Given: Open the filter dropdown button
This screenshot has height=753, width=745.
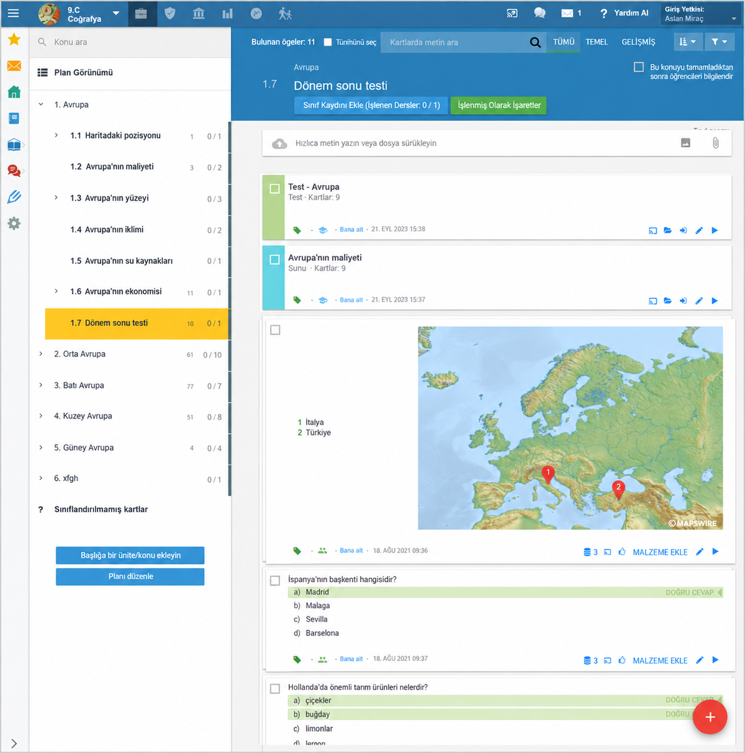Looking at the screenshot, I should pos(720,42).
